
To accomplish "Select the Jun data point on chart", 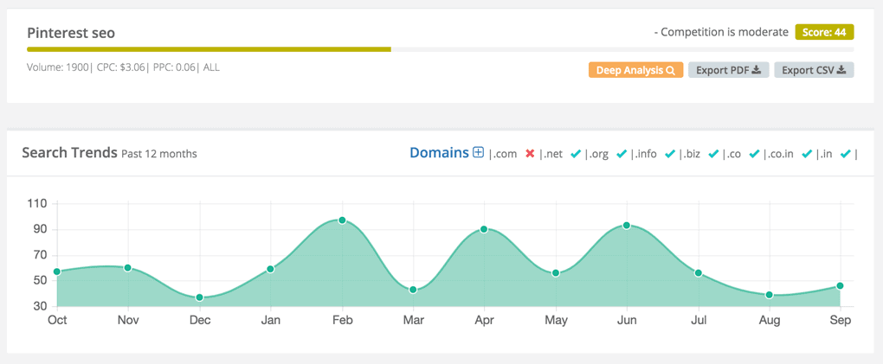I will (626, 225).
